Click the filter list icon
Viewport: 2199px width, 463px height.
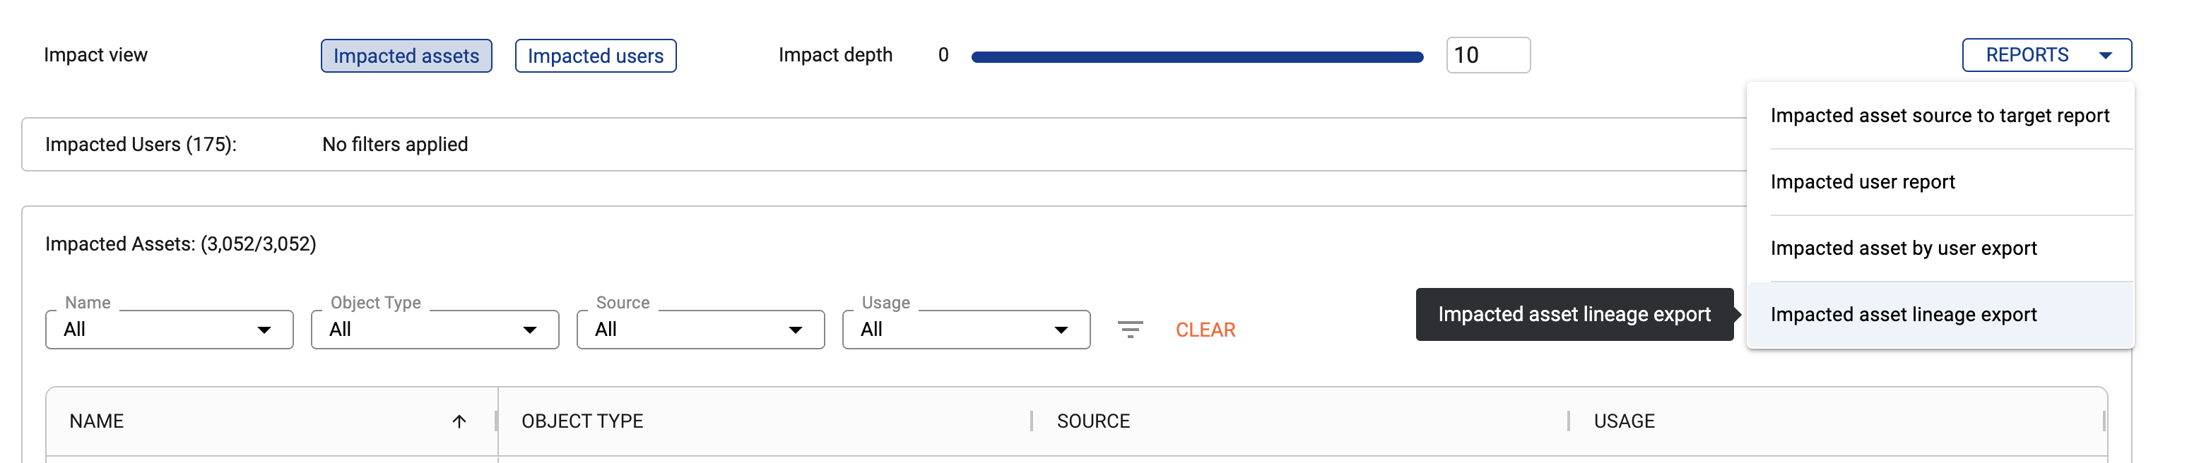point(1129,329)
